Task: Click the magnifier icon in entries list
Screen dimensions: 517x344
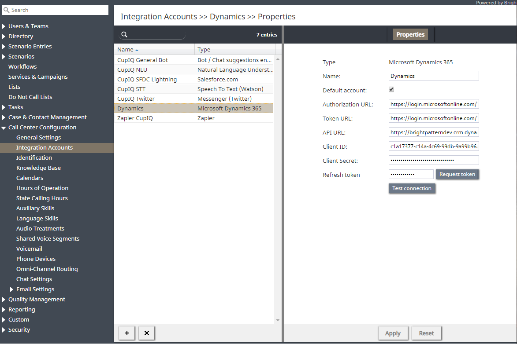Action: (x=124, y=35)
